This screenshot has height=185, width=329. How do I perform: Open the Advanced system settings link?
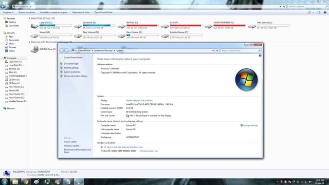point(76,76)
